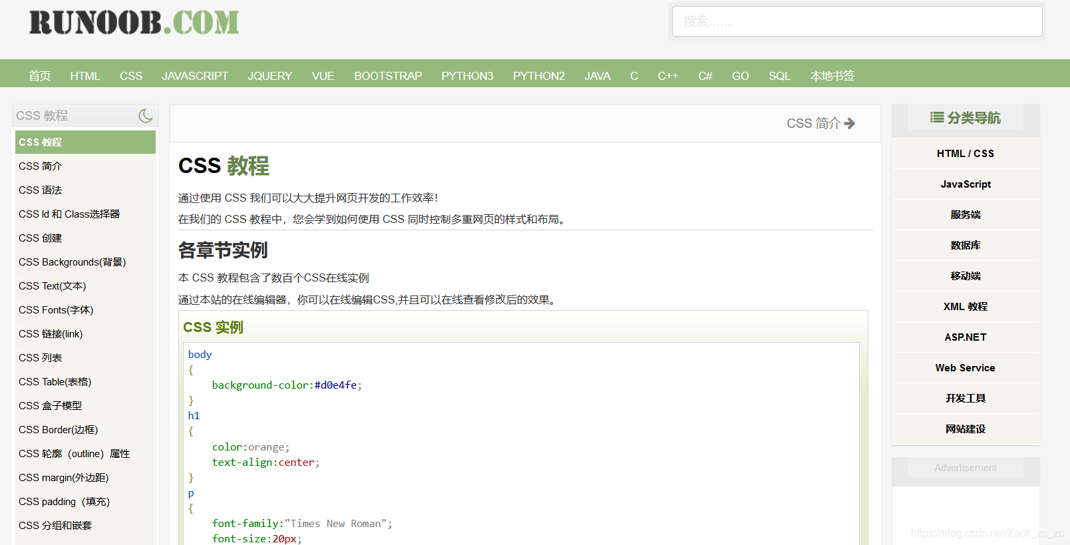Go to VUE tutorials
Screen dimensions: 1070x545
(323, 76)
